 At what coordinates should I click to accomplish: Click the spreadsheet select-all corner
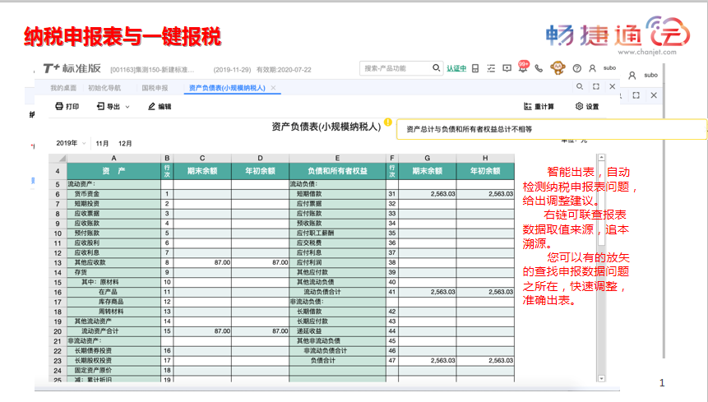(x=58, y=158)
